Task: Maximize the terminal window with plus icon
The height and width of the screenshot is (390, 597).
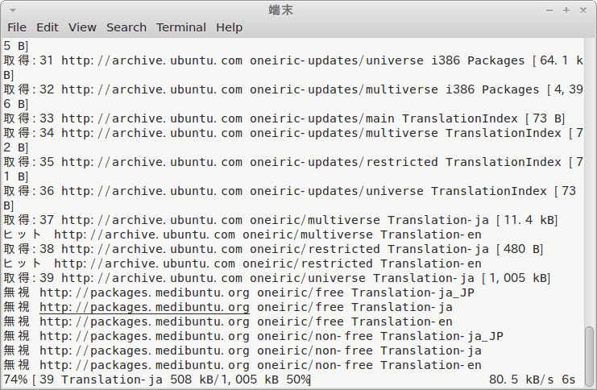Action: (566, 10)
